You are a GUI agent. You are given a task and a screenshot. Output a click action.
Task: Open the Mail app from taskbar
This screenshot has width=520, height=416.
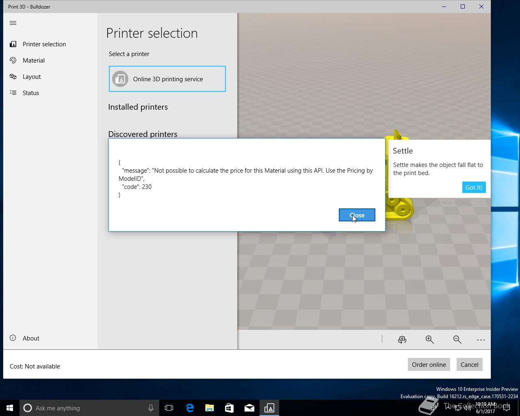tap(249, 408)
